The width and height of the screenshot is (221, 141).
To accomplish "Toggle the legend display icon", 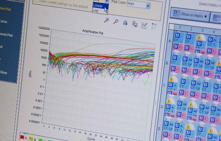I will [x=154, y=26].
